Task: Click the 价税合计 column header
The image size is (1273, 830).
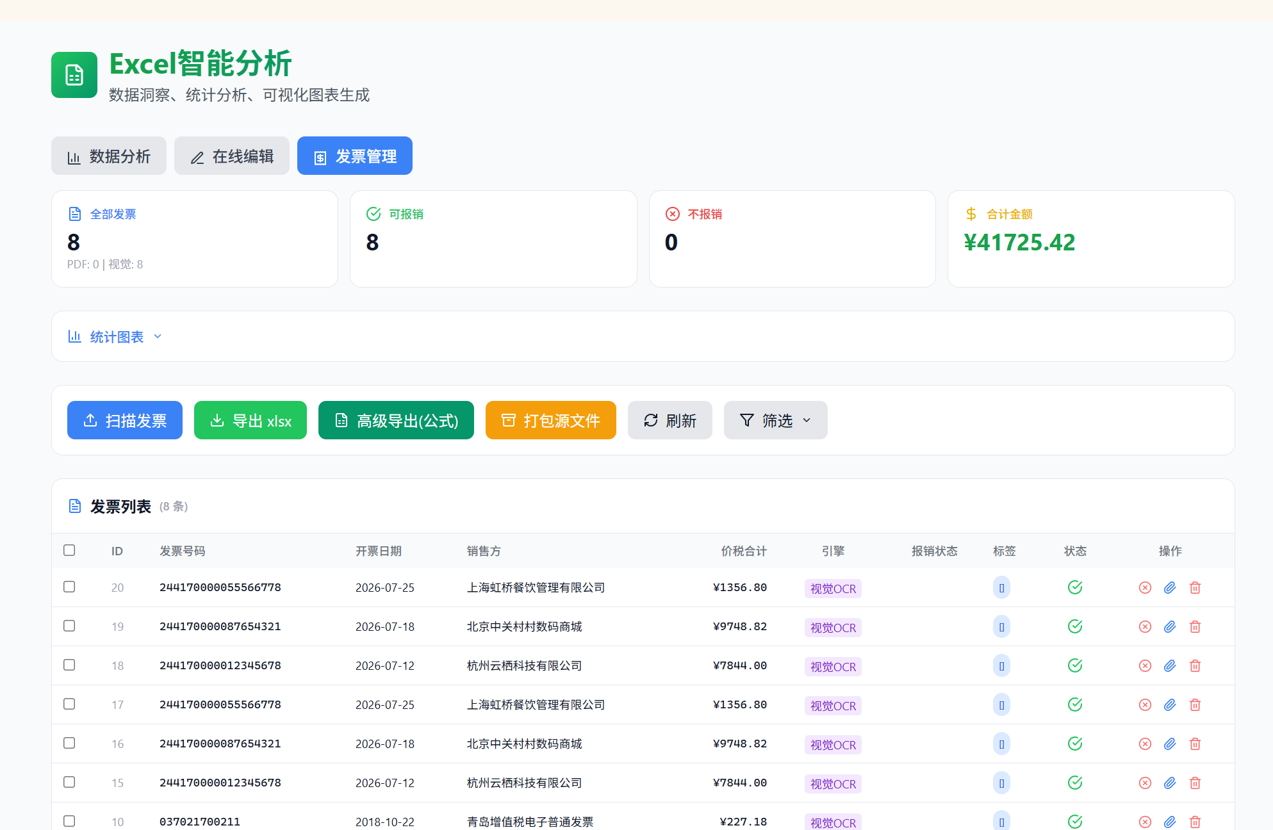Action: [744, 551]
